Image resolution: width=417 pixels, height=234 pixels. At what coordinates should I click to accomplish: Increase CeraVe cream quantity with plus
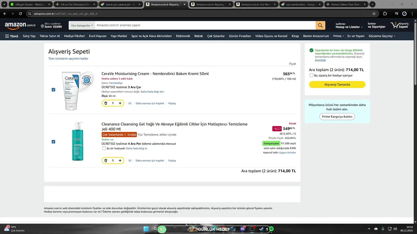pos(120,103)
